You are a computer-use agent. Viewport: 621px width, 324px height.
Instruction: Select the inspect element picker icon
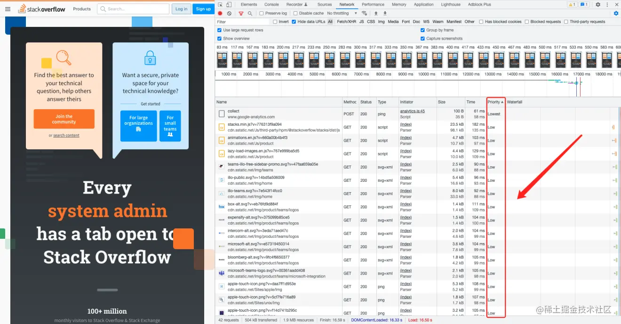(x=220, y=4)
